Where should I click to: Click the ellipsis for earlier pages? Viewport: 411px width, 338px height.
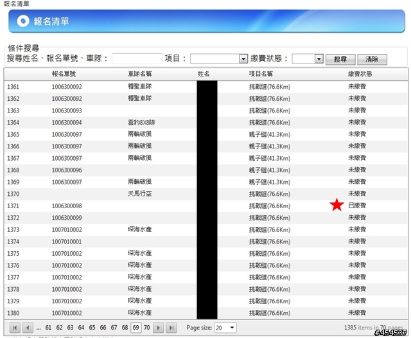(39, 328)
